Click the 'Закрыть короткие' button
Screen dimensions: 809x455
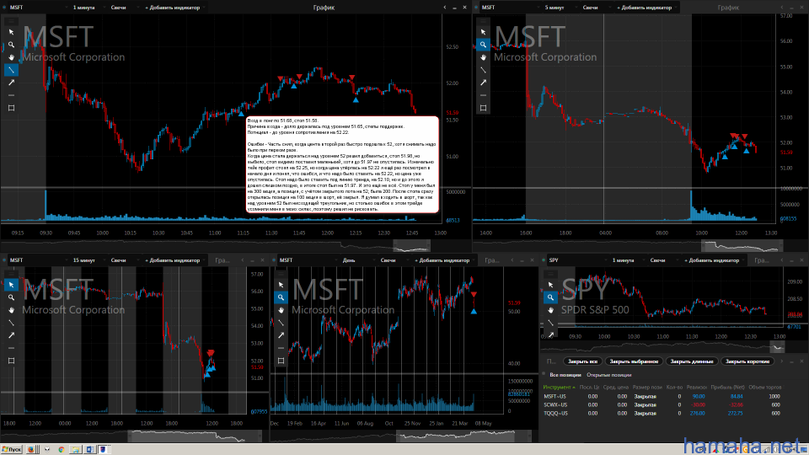tap(747, 361)
